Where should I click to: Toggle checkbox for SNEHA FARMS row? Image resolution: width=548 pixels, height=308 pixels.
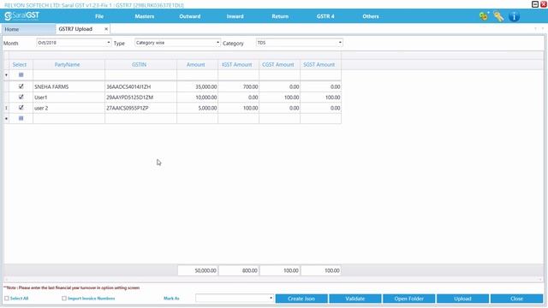point(21,86)
